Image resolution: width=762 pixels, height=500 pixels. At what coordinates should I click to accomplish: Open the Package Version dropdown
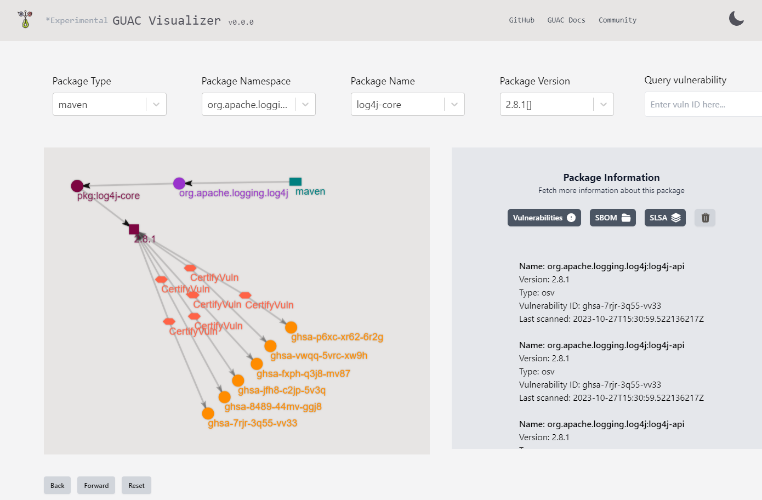tap(602, 104)
